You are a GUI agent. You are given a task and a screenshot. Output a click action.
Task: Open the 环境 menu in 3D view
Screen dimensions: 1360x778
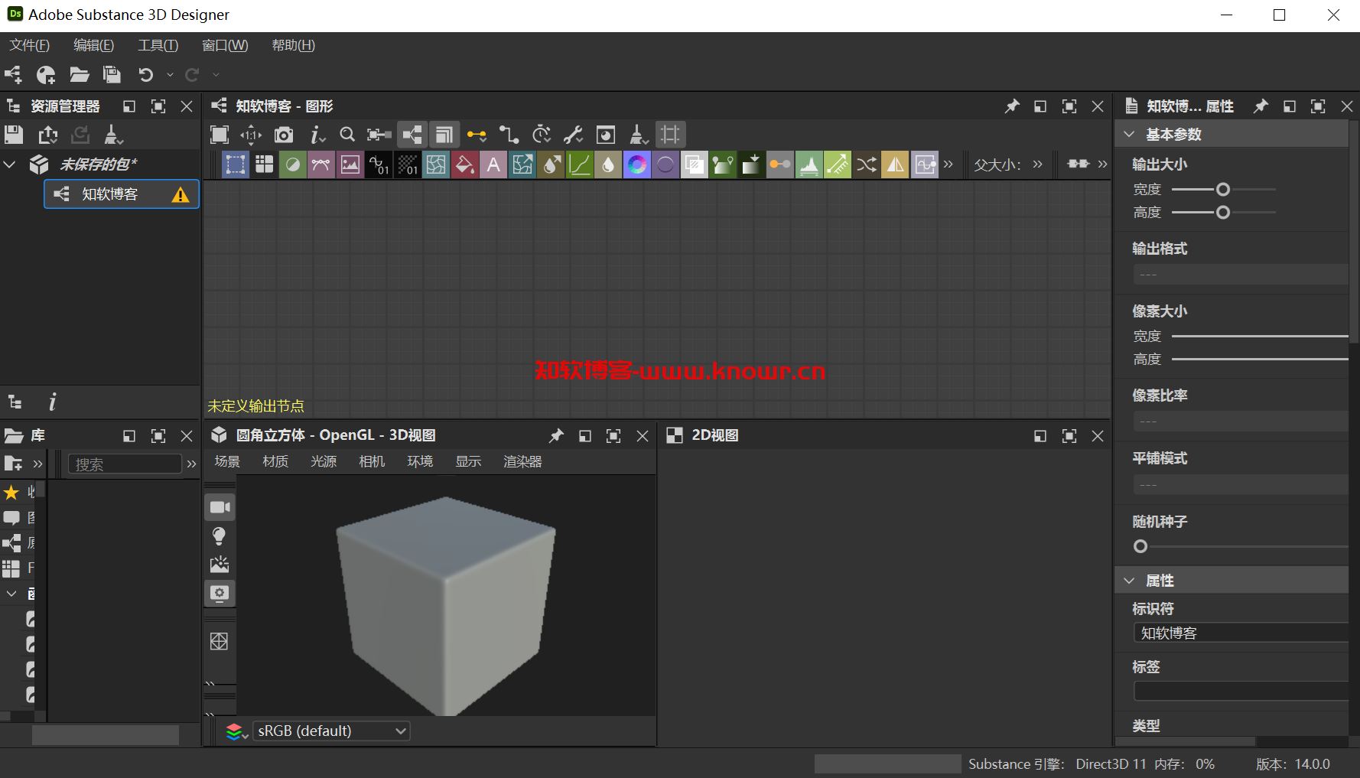pos(420,461)
